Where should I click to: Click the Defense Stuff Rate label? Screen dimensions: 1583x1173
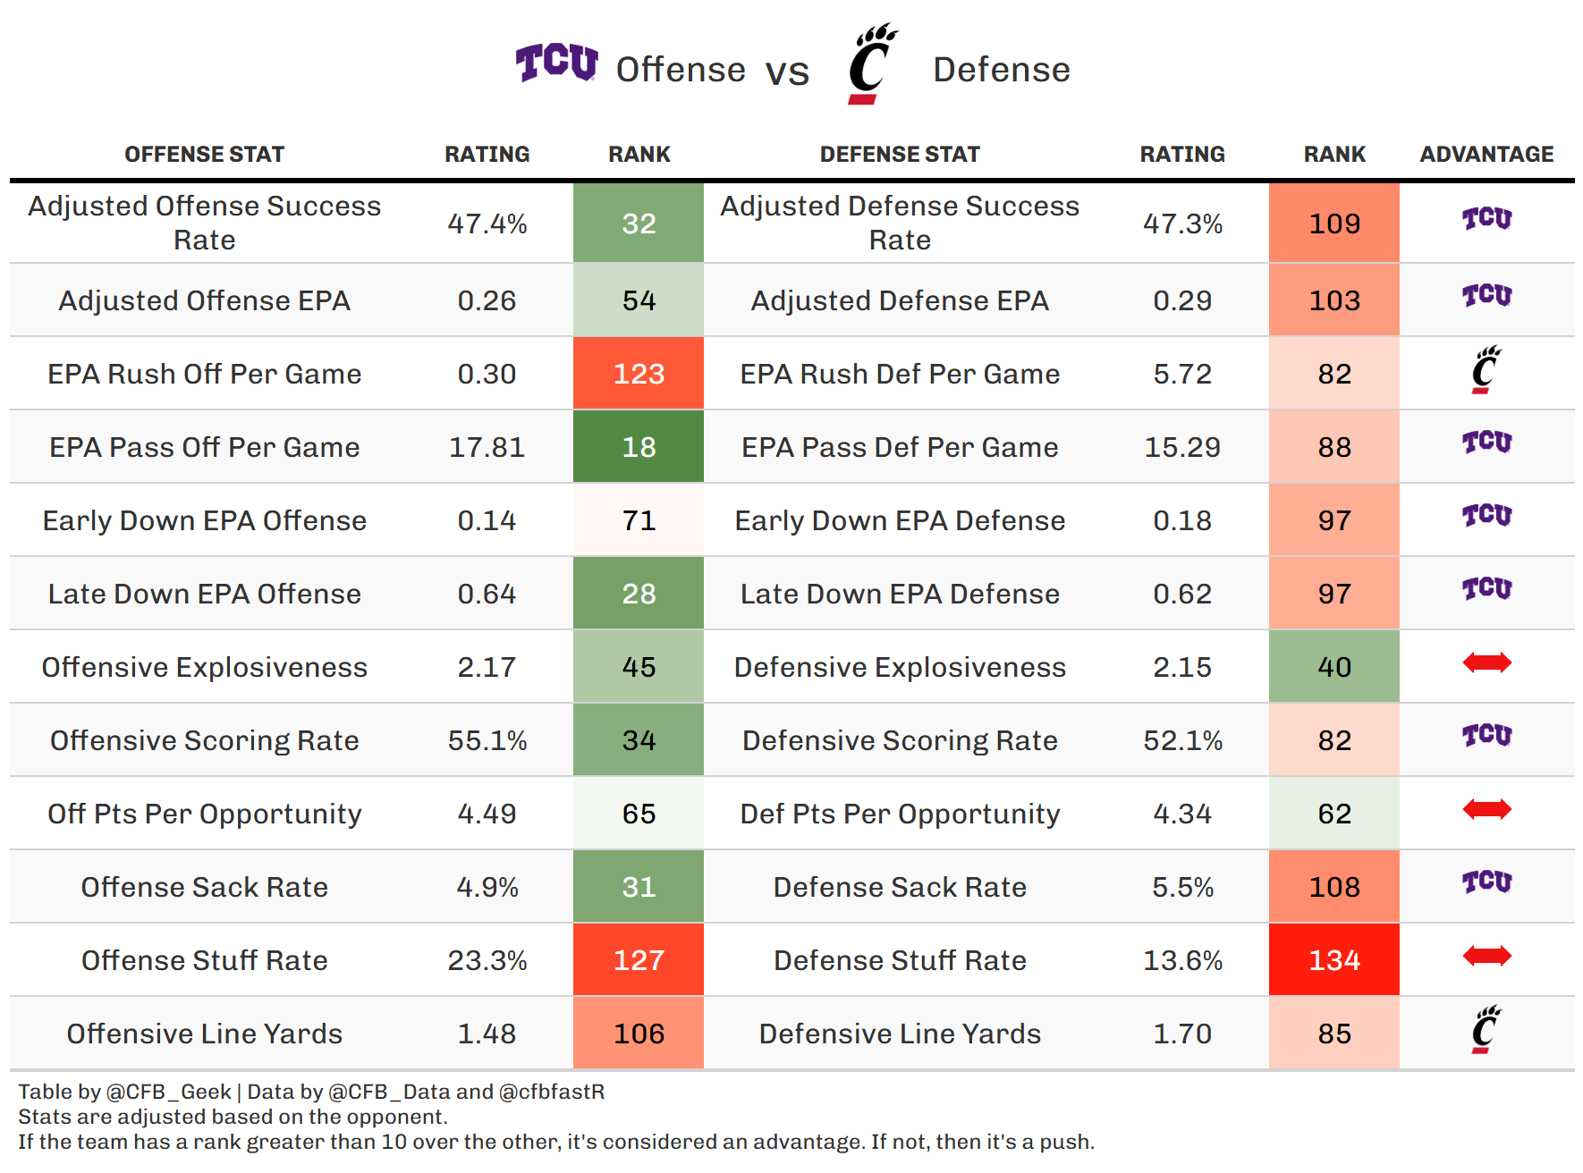tap(900, 960)
